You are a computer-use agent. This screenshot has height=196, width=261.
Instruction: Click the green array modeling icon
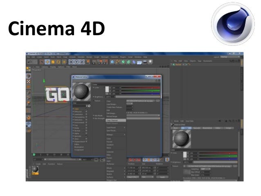coord(129,62)
